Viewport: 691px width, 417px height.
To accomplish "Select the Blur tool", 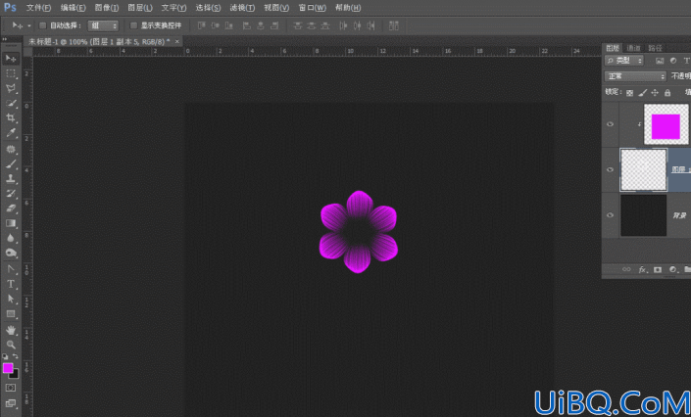I will click(x=11, y=238).
